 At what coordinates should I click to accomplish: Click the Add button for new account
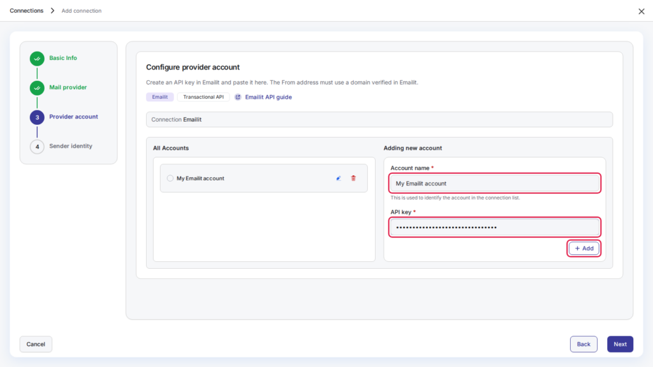pos(584,248)
